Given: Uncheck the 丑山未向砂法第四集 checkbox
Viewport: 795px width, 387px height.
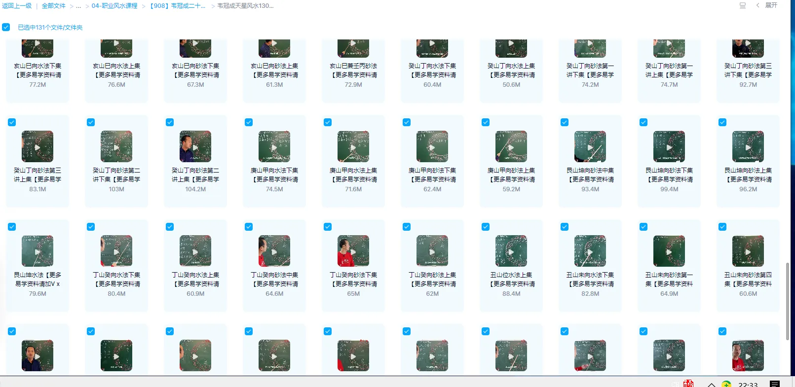Looking at the screenshot, I should pyautogui.click(x=722, y=227).
